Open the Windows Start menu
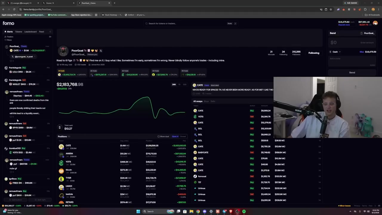The image size is (382, 215). 138,211
